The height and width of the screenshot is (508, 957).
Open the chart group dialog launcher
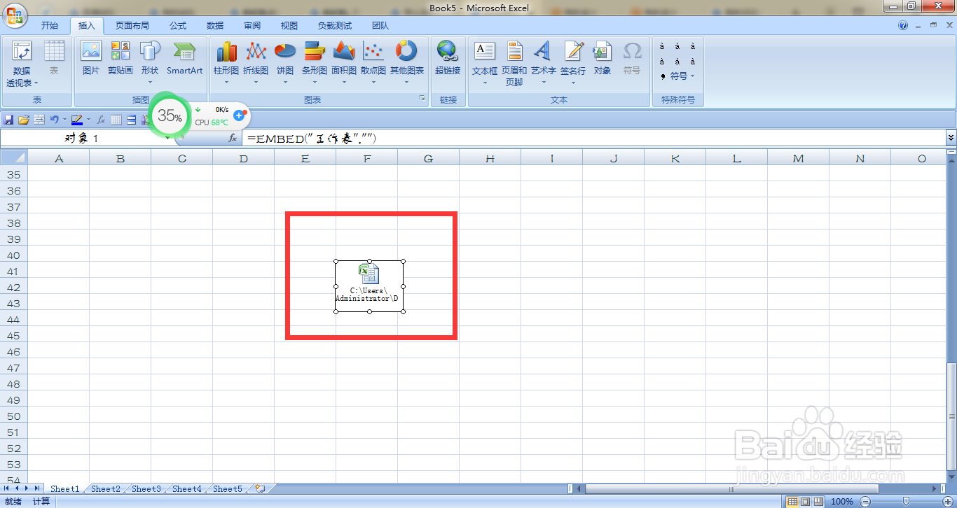click(x=422, y=99)
